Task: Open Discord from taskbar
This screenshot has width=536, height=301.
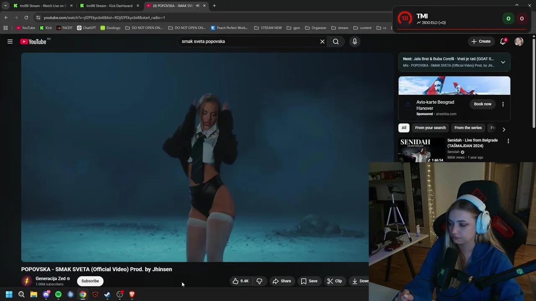Action: 46,294
